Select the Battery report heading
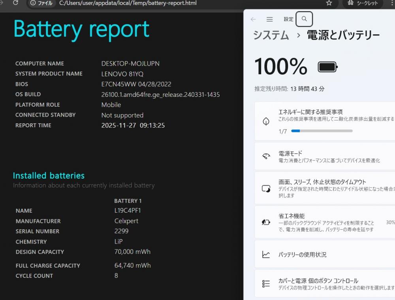Screen dimensions: 395x300 coord(81,30)
